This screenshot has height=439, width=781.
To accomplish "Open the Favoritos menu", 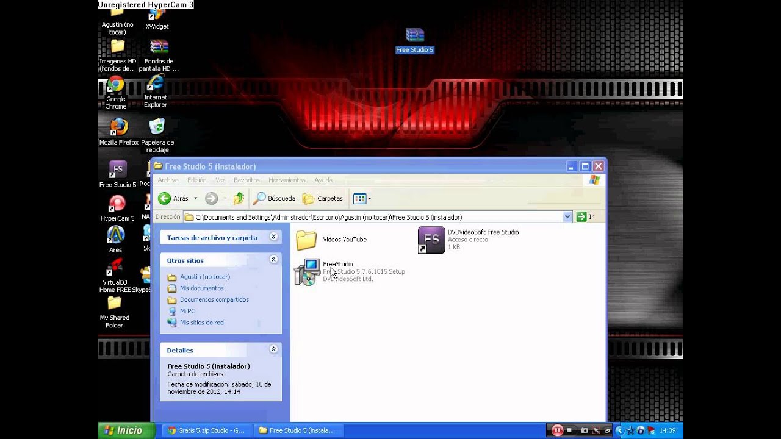I will point(247,180).
